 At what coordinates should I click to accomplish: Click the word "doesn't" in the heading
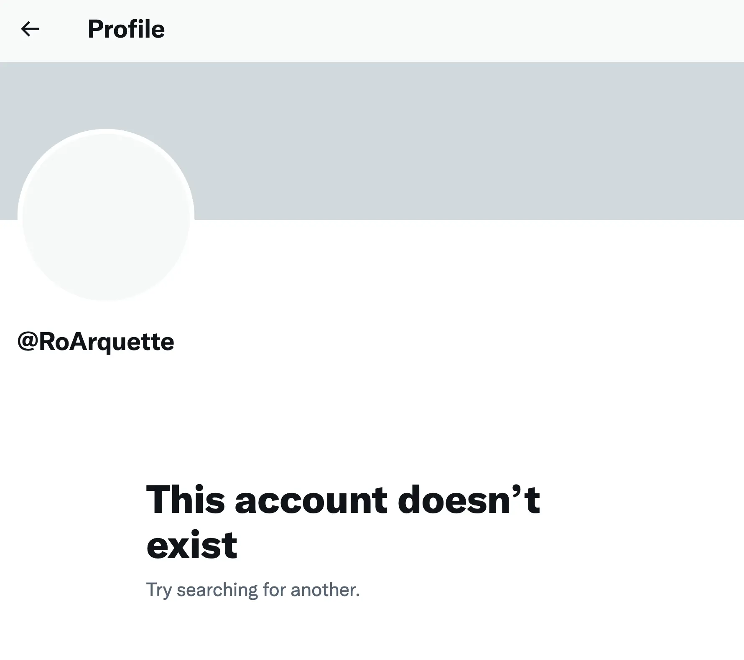(x=469, y=500)
